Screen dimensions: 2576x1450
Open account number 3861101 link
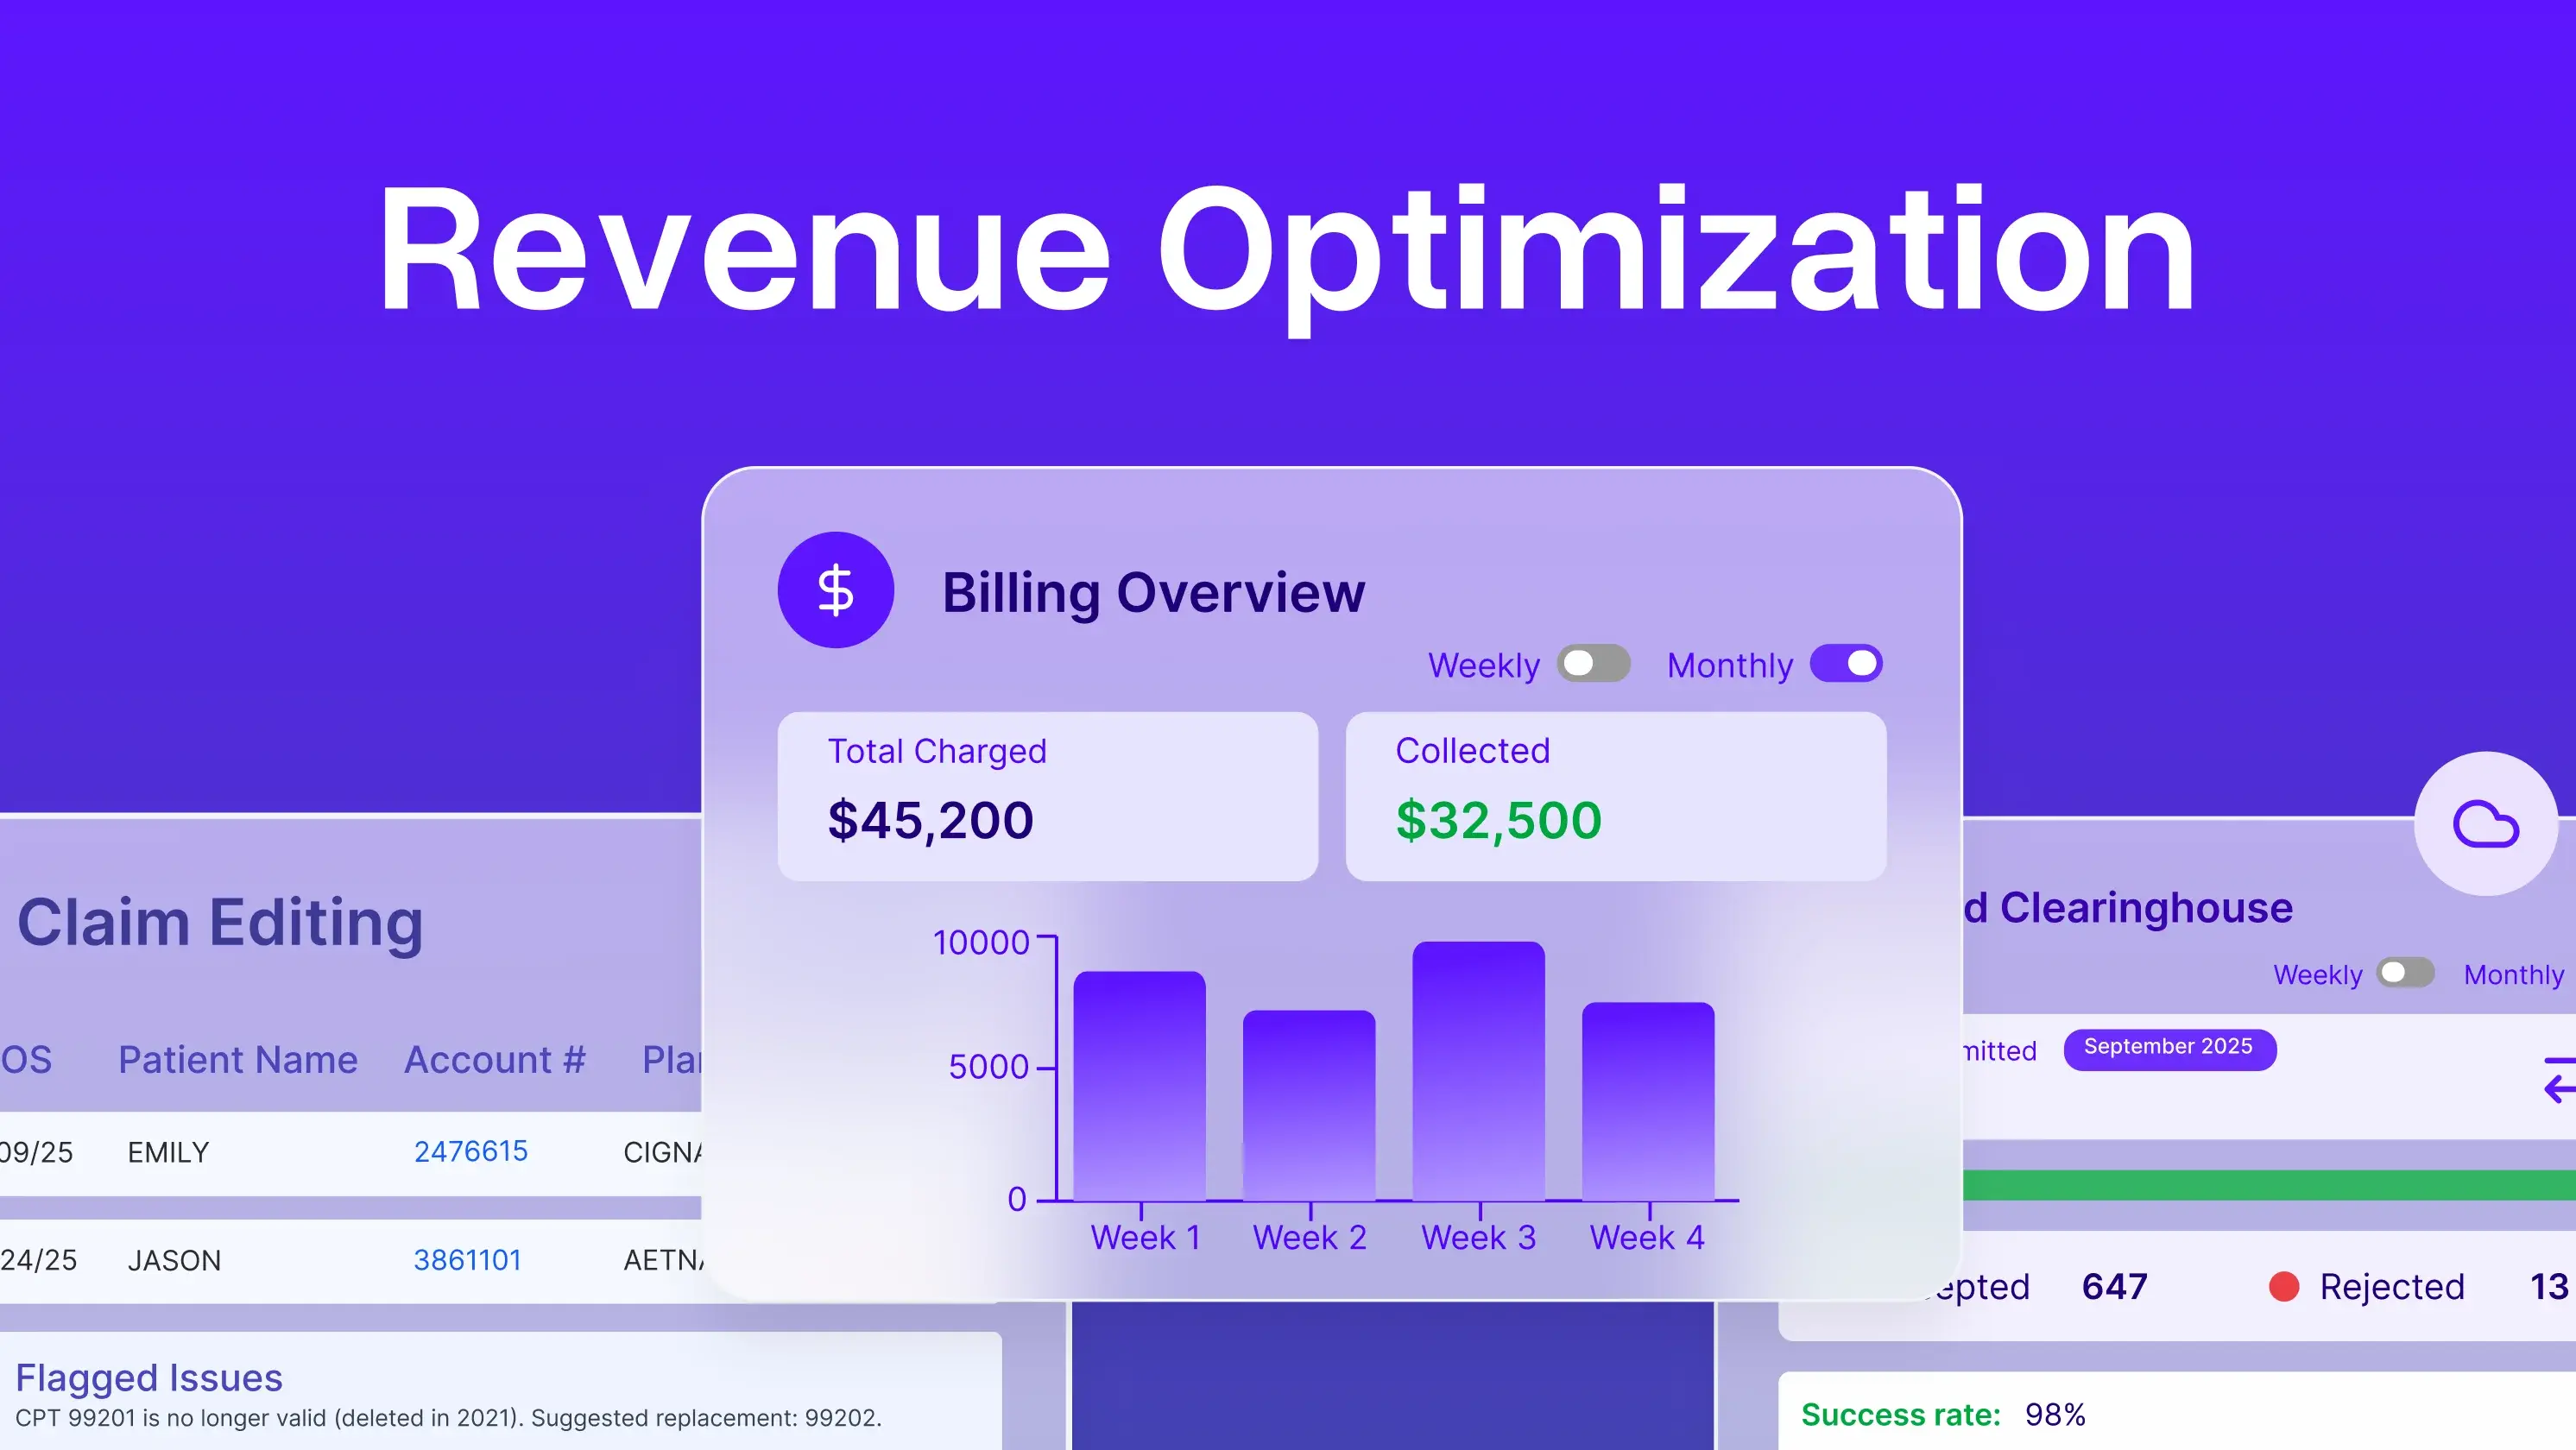(467, 1259)
